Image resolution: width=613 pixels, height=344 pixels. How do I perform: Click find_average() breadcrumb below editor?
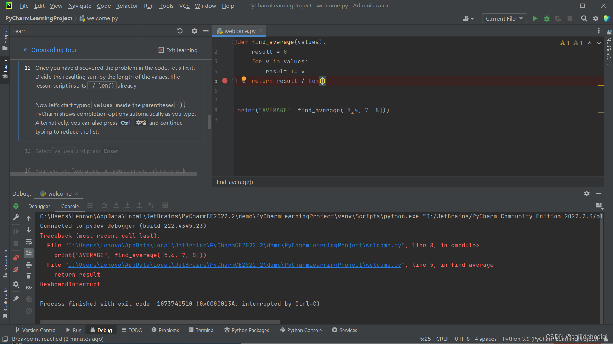click(x=235, y=182)
